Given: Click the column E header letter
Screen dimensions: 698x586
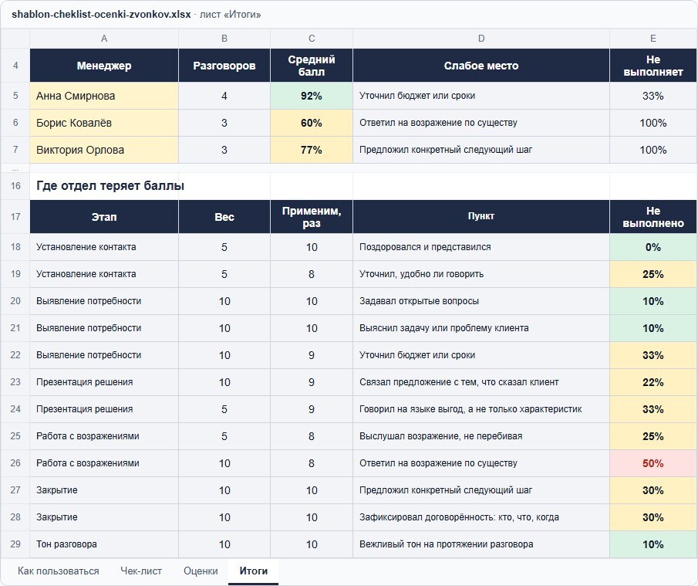Looking at the screenshot, I should [x=653, y=39].
